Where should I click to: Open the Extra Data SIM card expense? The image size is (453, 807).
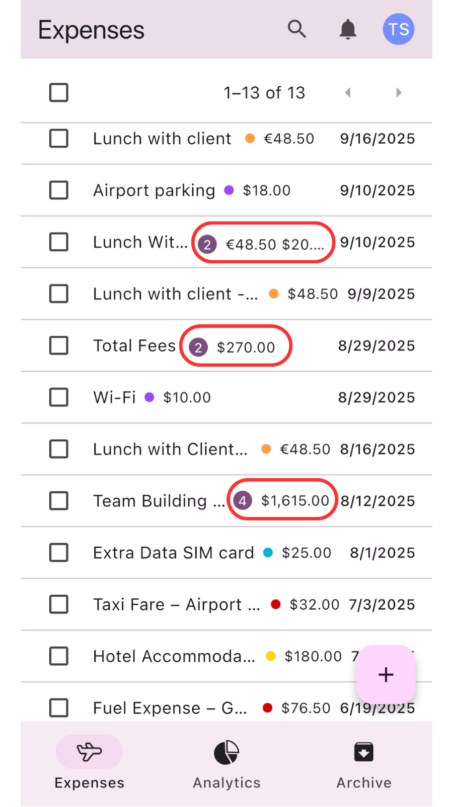point(173,553)
